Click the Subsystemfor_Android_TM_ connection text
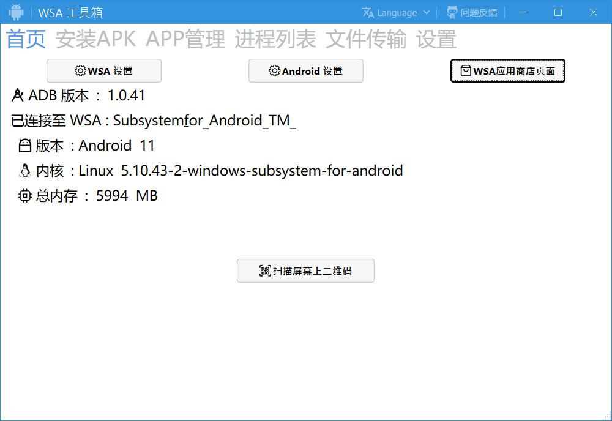 205,121
